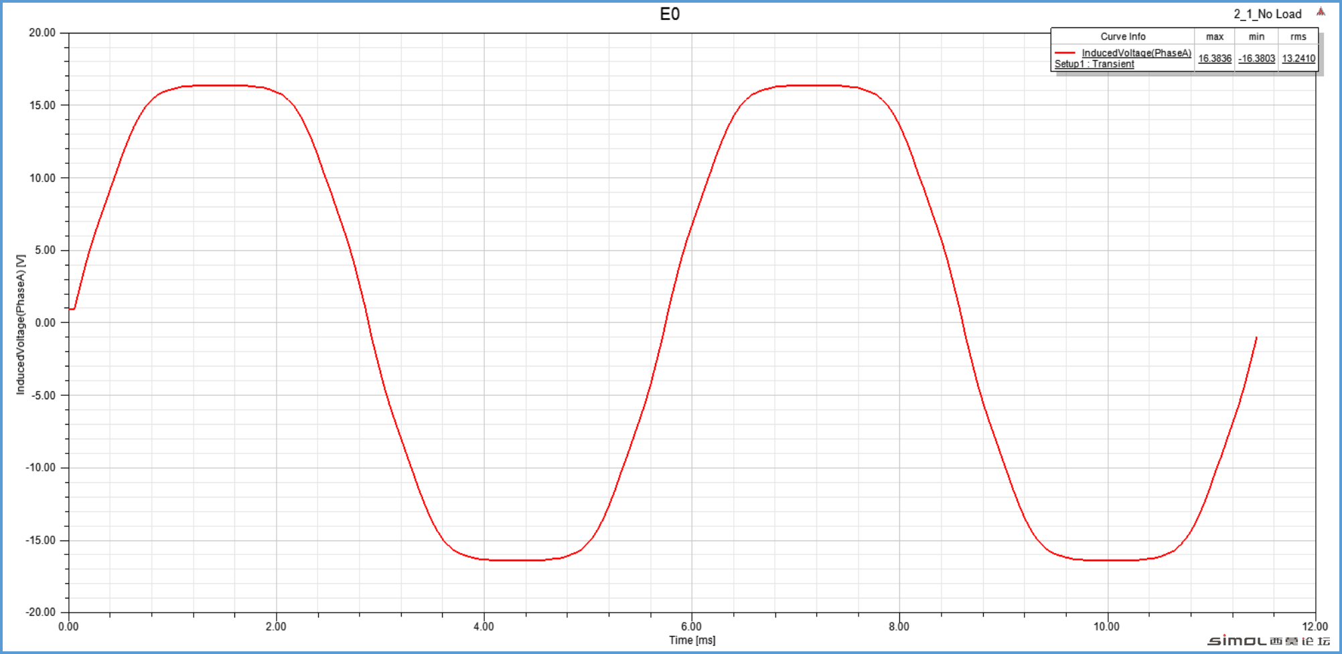Click the 10.00 Y-axis tick label

(x=42, y=178)
